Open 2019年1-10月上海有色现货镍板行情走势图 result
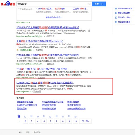 (48, 27)
